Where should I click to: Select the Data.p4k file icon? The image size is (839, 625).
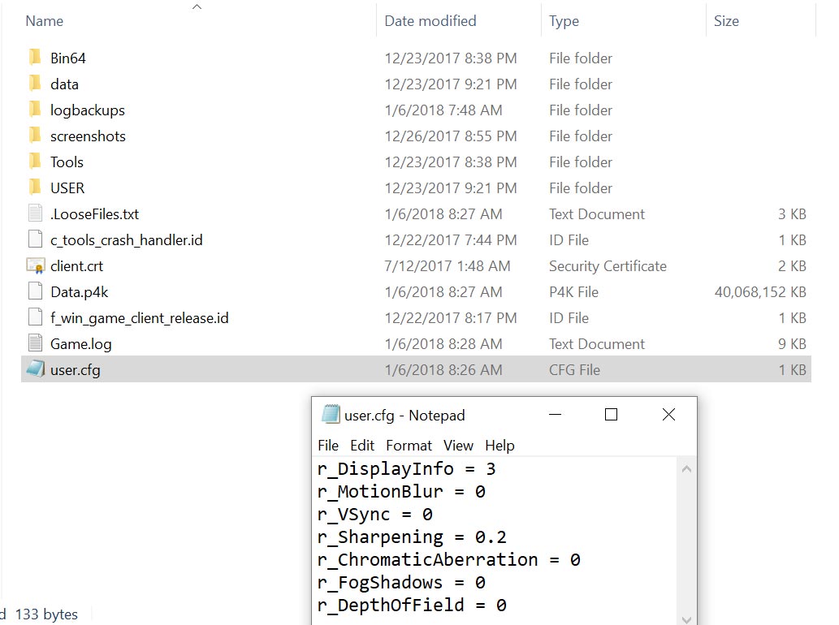point(36,291)
